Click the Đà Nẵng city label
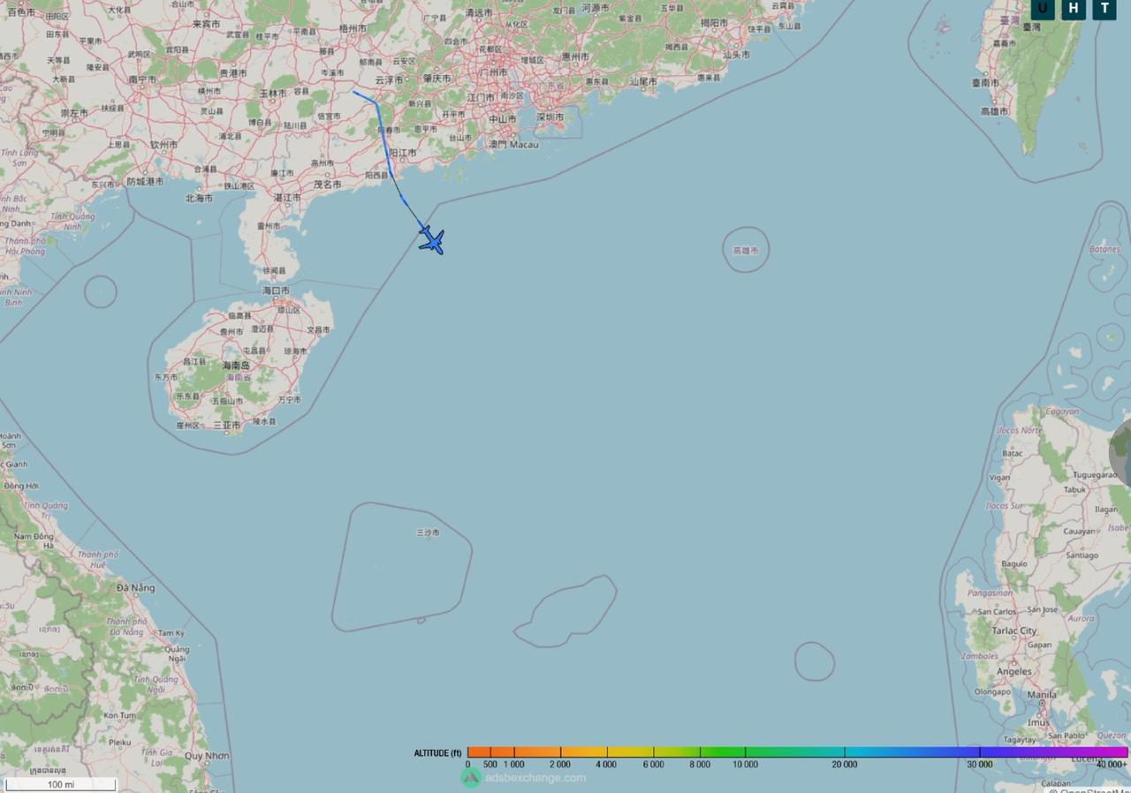The width and height of the screenshot is (1131, 793). (x=135, y=587)
